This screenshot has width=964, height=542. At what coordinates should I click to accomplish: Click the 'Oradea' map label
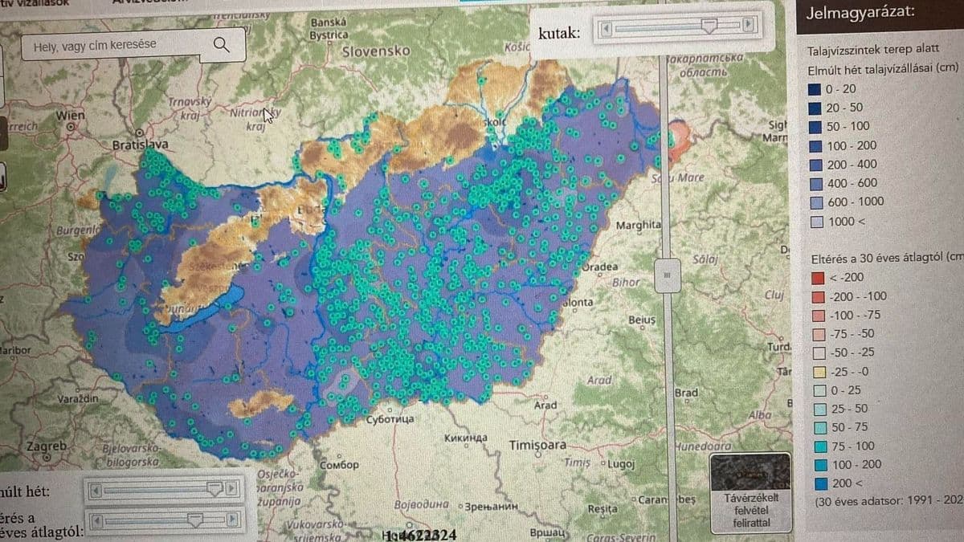[x=599, y=267]
